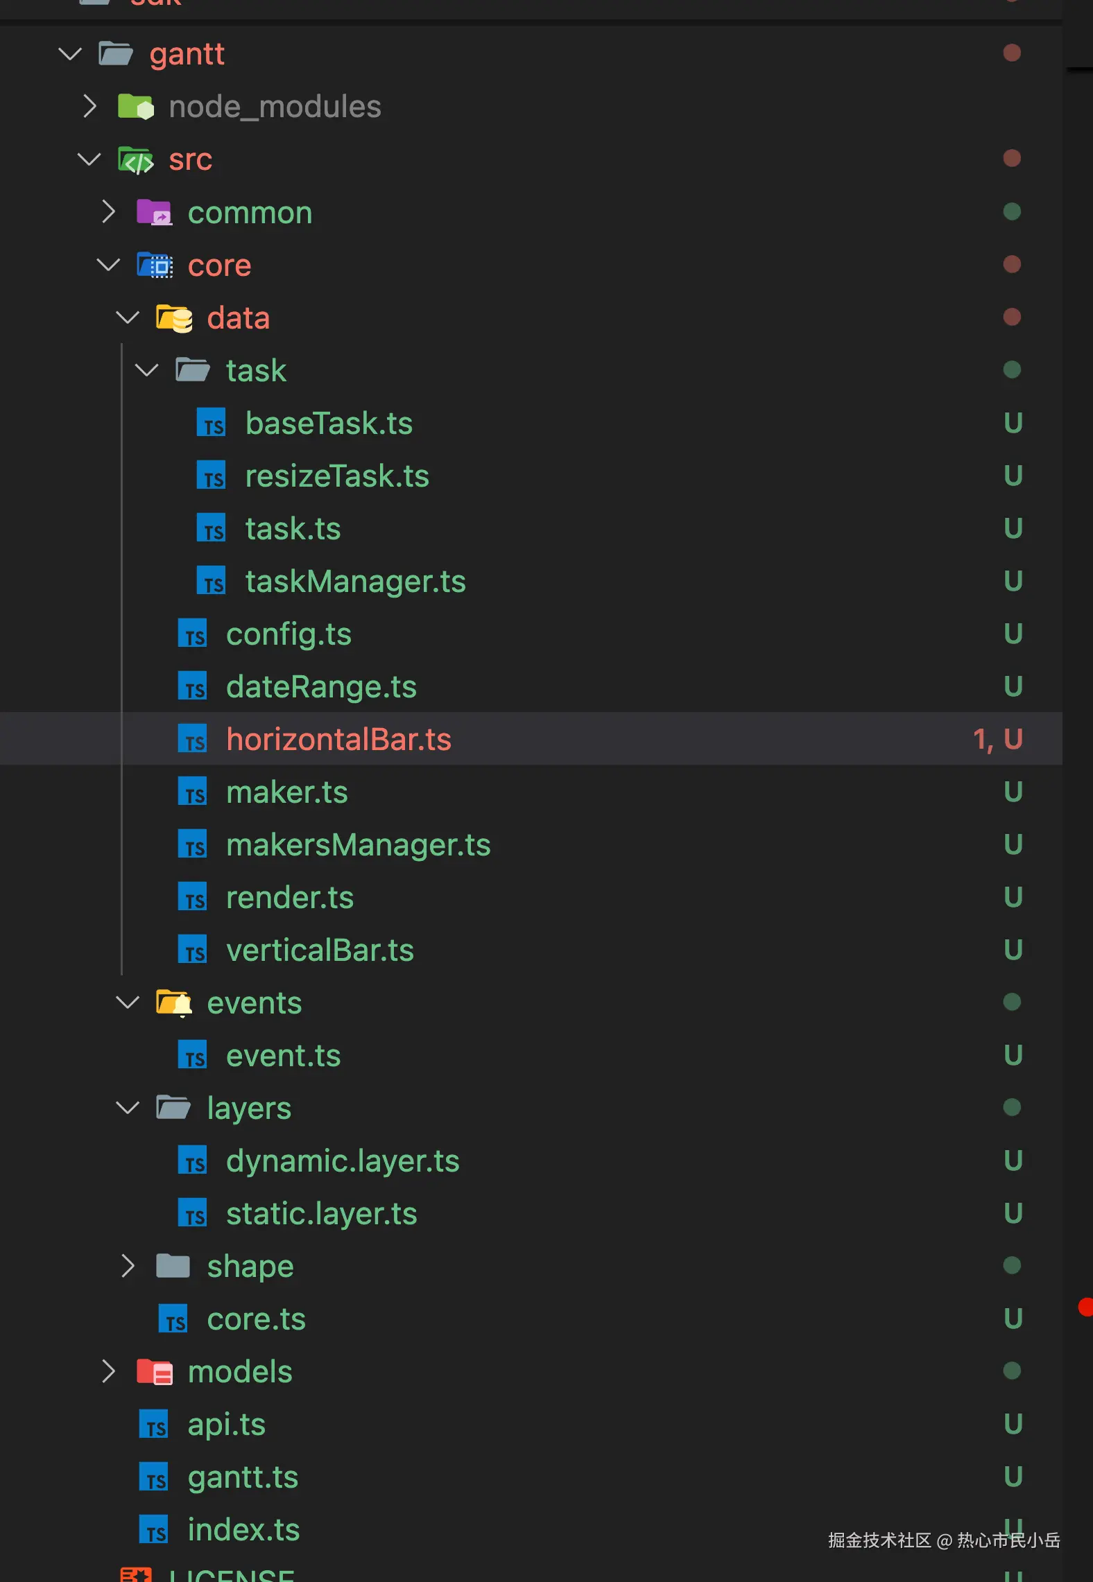The image size is (1093, 1582).
Task: Expand the models folder arrow
Action: point(108,1372)
